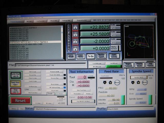The width and height of the screenshot is (164, 123).
Task: Click Recent File button
Action: pos(33,75)
